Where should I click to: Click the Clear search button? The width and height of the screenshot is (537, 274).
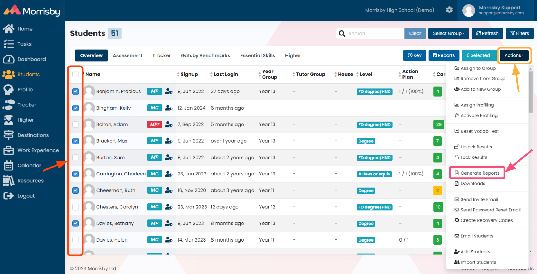[415, 33]
